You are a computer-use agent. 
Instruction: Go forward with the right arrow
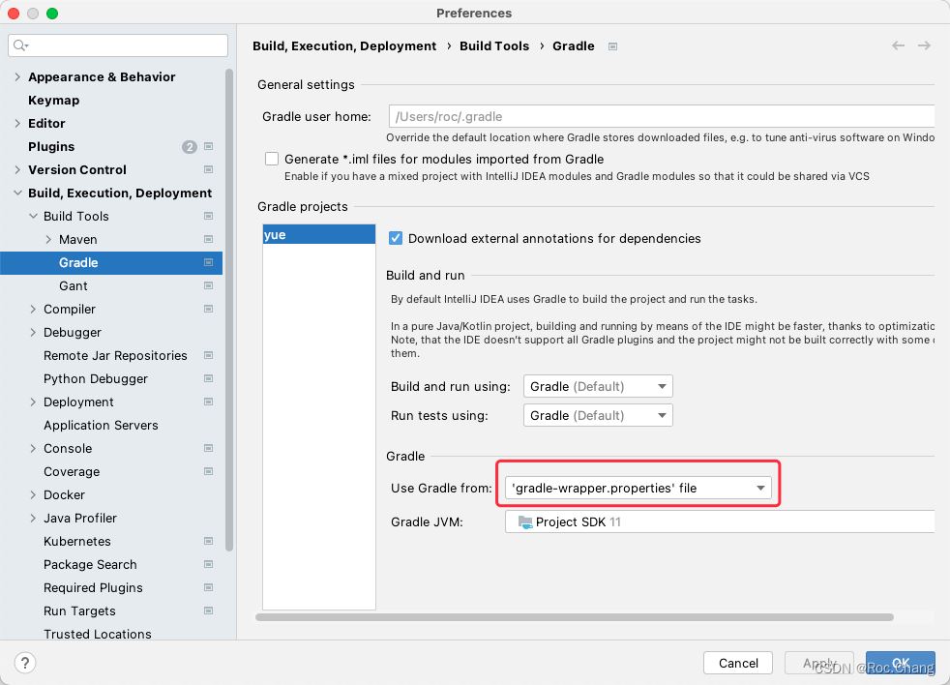[924, 45]
